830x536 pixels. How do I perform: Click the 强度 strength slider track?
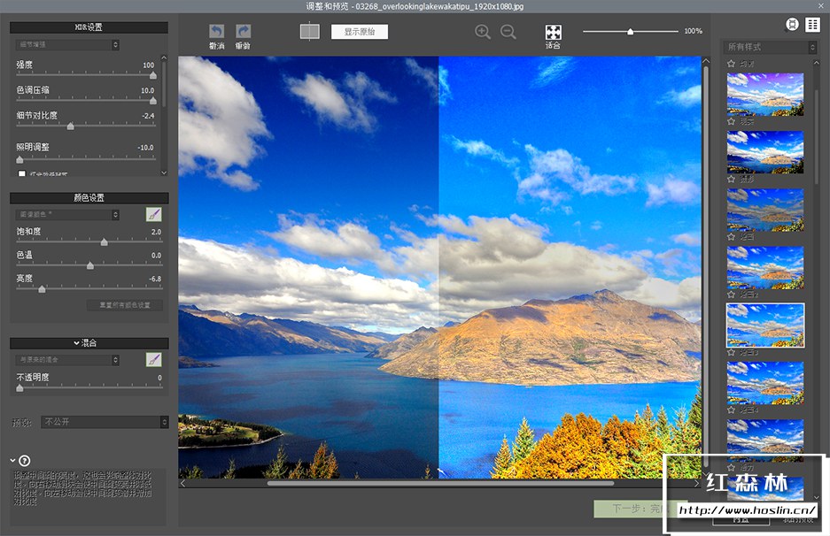point(86,75)
